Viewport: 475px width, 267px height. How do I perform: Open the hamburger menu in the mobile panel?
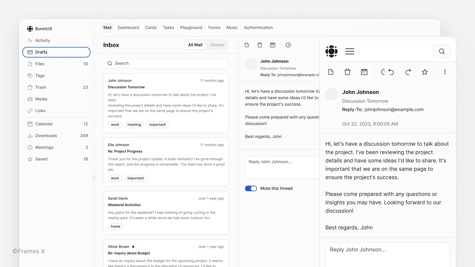pos(350,51)
